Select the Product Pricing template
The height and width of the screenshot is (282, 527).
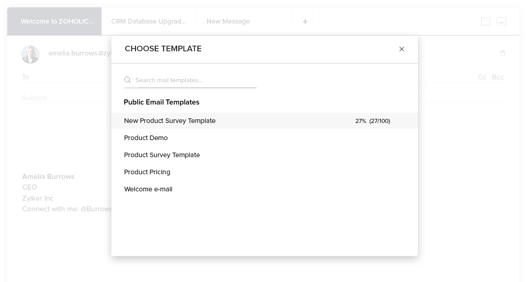point(147,172)
